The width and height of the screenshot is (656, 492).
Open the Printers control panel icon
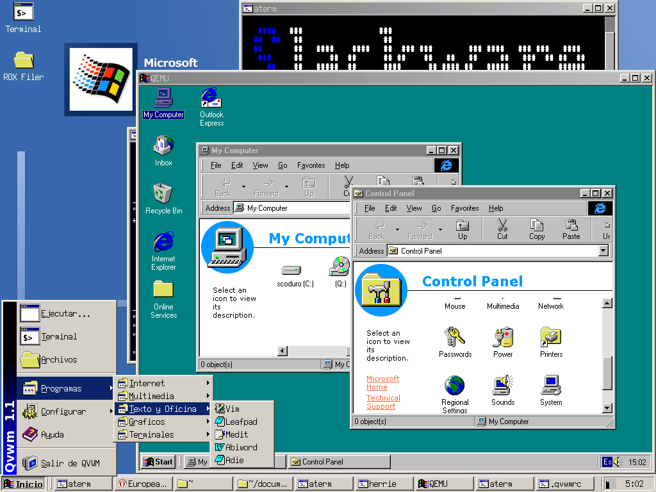pyautogui.click(x=551, y=343)
